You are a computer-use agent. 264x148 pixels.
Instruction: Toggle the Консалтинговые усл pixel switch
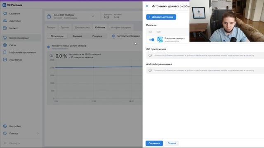coord(151,39)
